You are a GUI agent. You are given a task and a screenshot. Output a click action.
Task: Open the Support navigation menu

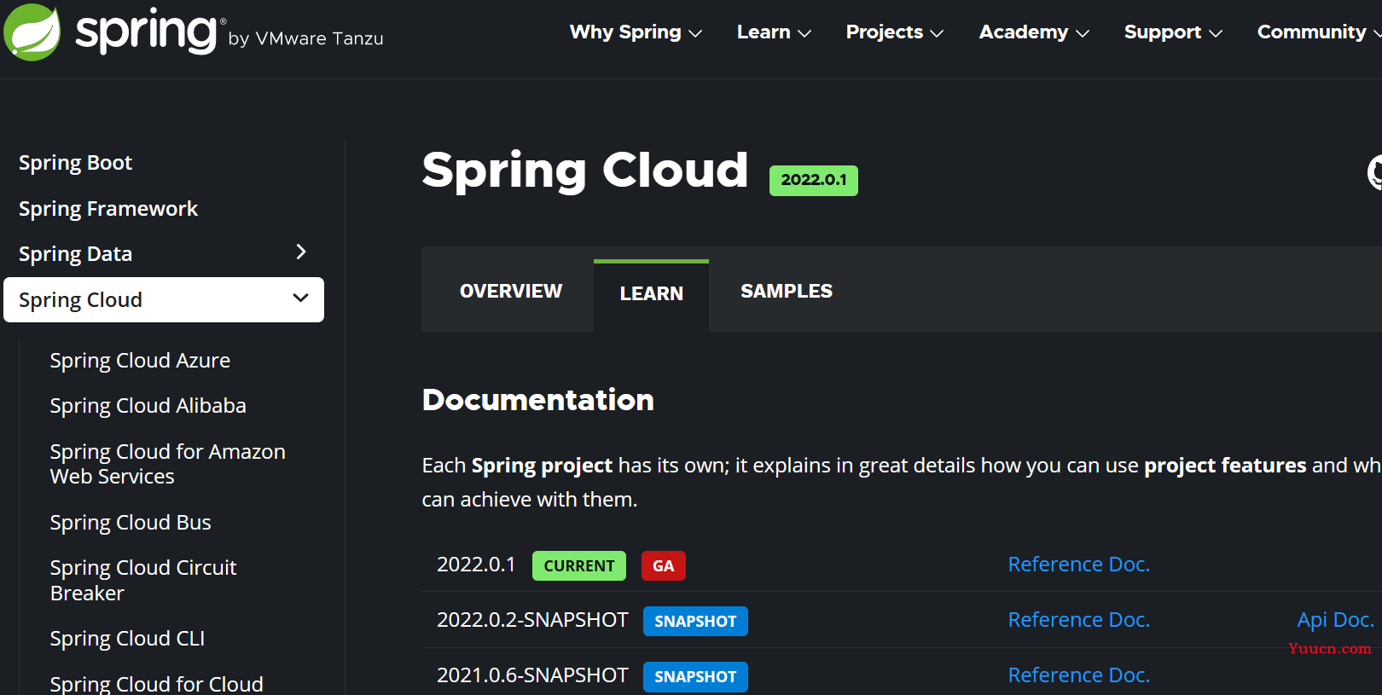coord(1173,32)
